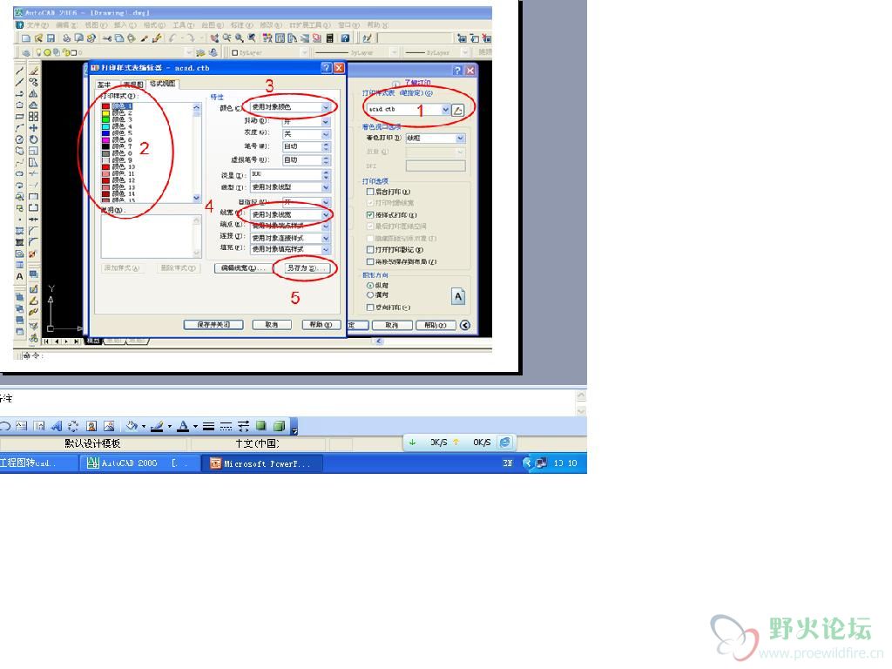
Task: Click the Fill Color bucket icon
Action: pyautogui.click(x=132, y=425)
